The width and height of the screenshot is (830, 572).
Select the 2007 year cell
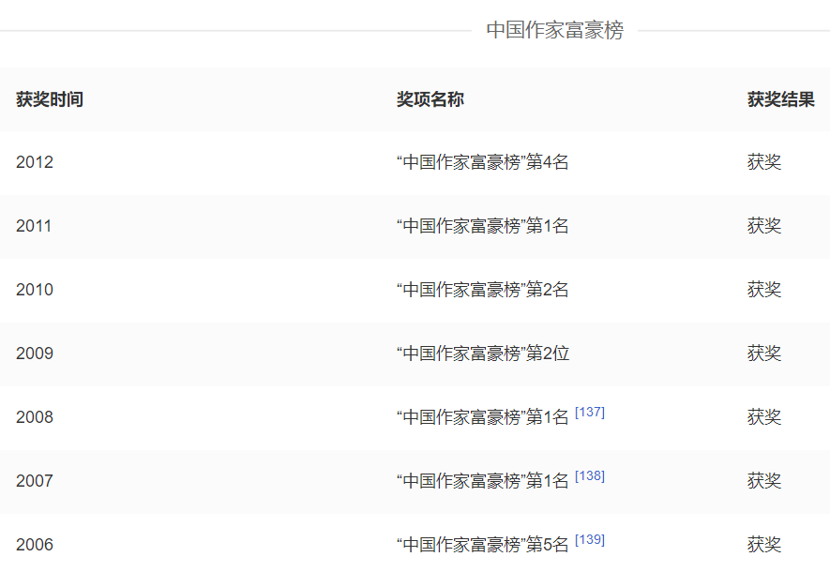tap(35, 481)
